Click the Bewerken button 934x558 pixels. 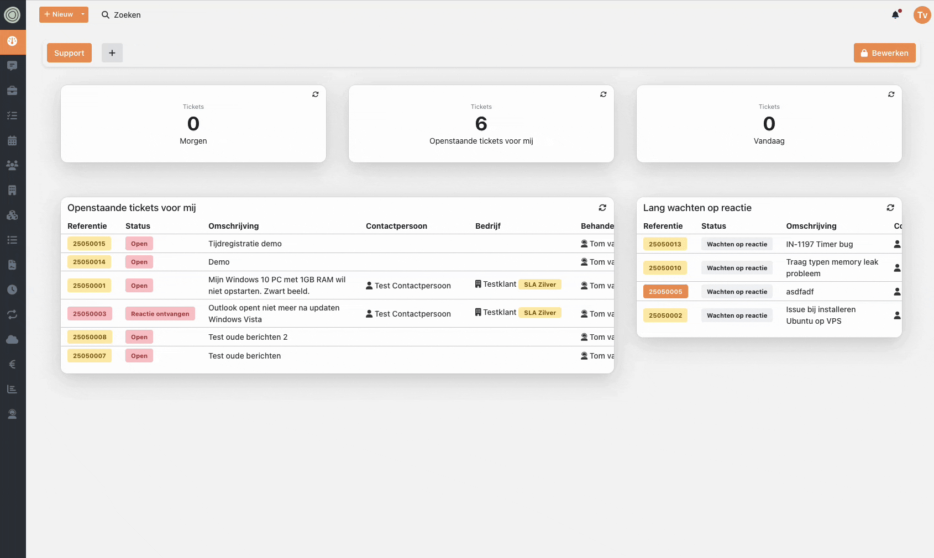(x=884, y=53)
